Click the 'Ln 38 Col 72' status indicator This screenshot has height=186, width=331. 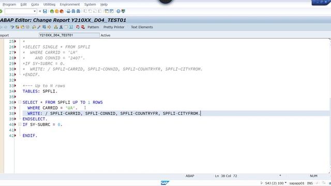pyautogui.click(x=226, y=176)
